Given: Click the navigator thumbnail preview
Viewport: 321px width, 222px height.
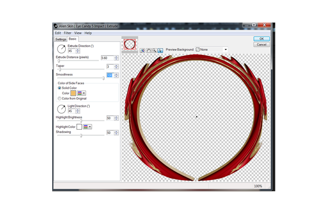Looking at the screenshot, I should tap(129, 44).
